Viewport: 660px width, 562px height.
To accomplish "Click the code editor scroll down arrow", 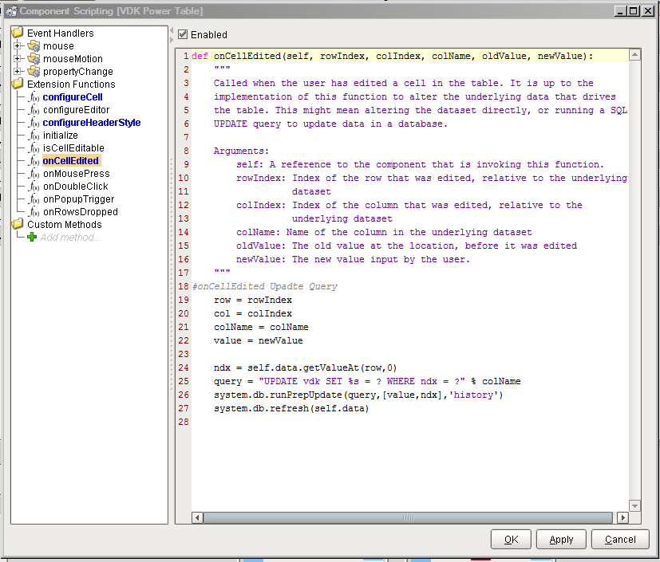I will coord(634,505).
